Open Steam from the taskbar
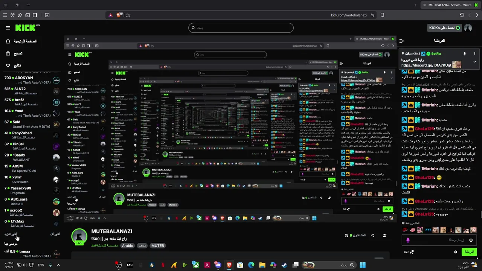Screen dimensions: 482x271 point(284,265)
